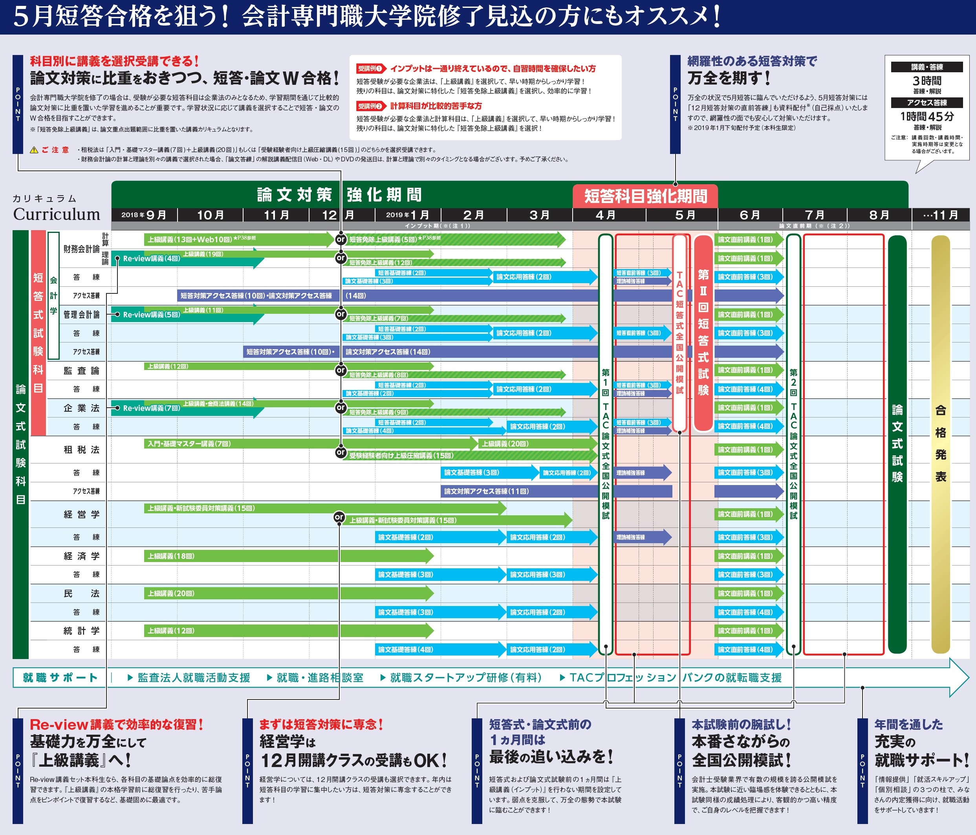Click the red 受講例① badge
This screenshot has width=976, height=835.
point(370,69)
